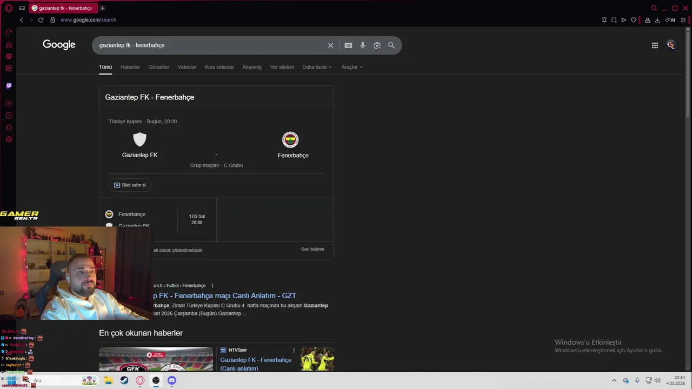692x389 pixels.
Task: Reload the current page
Action: coord(41,20)
